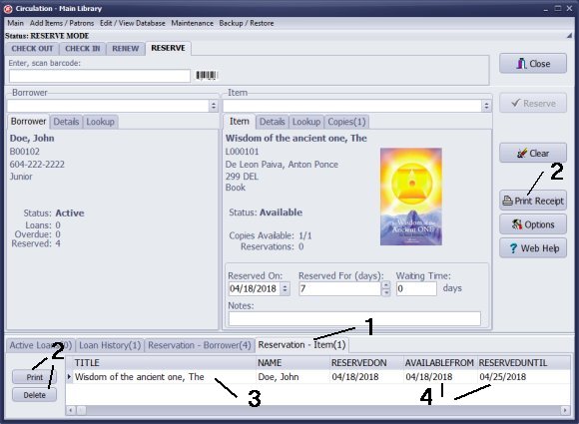Screen dimensions: 579x424
Task: Switch to CHECK OUT tab
Action: (32, 48)
